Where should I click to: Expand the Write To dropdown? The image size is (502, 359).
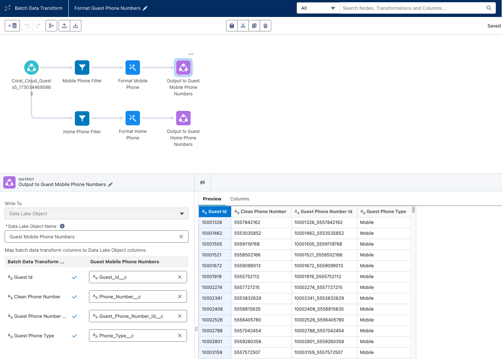point(97,213)
